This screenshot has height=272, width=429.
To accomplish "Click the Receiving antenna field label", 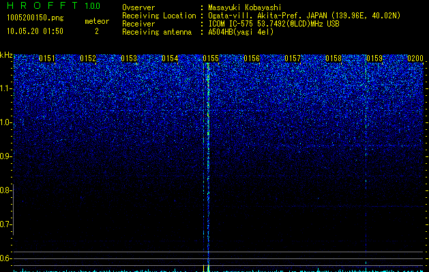I will [x=157, y=32].
